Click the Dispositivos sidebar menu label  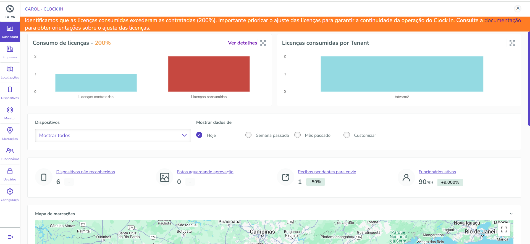(10, 98)
